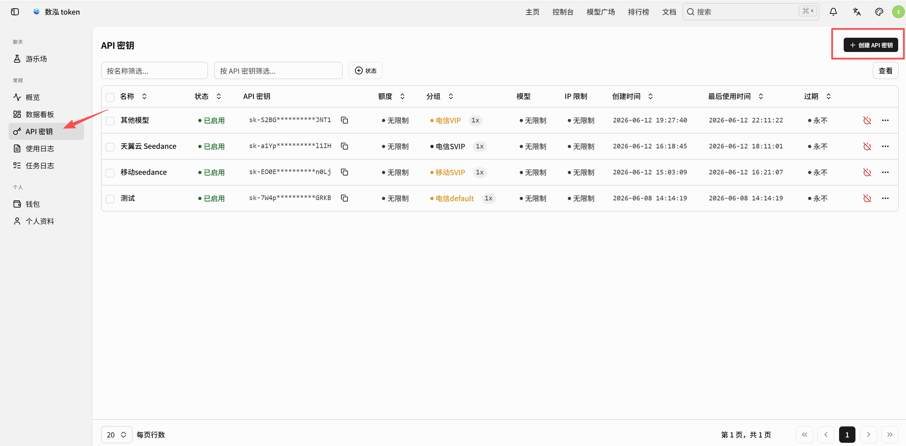Open 任务日志 in sidebar

click(x=46, y=166)
